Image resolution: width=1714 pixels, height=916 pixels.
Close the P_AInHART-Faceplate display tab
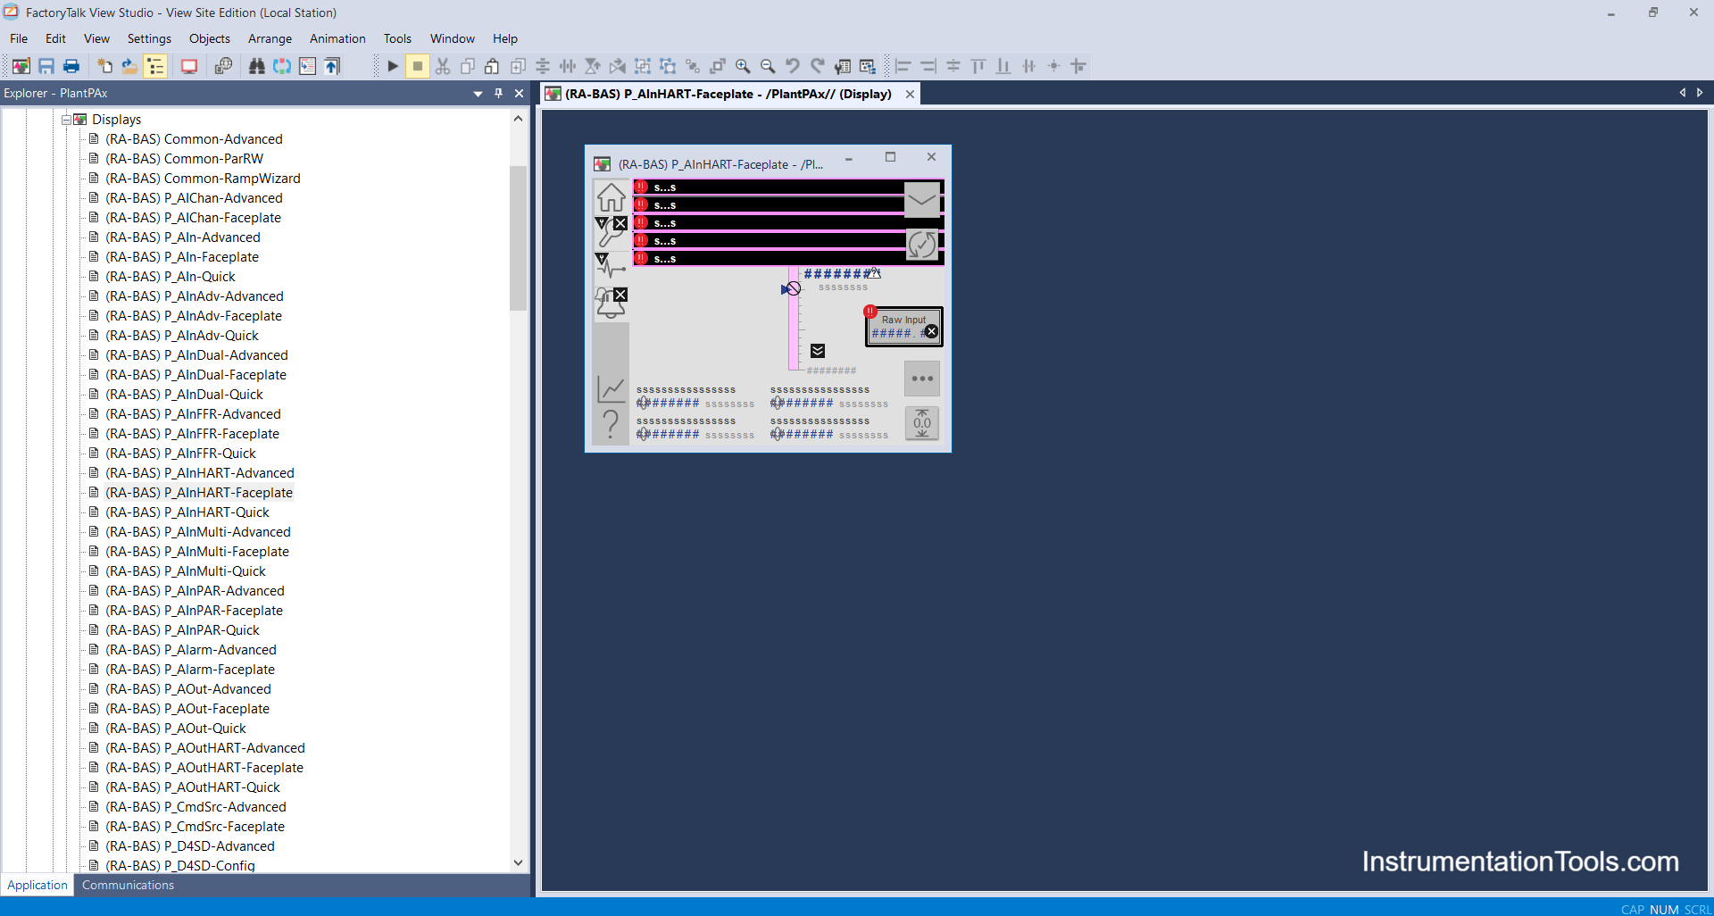910,94
